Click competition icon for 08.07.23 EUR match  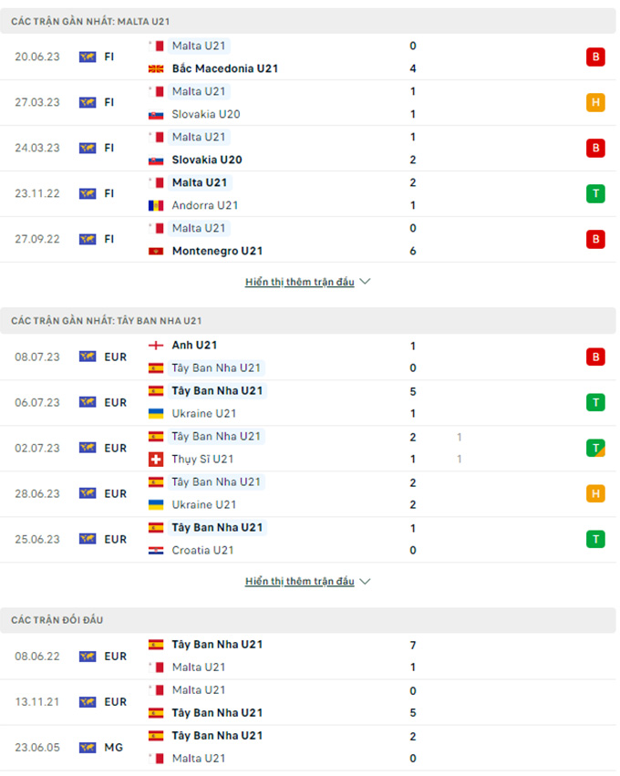(88, 357)
